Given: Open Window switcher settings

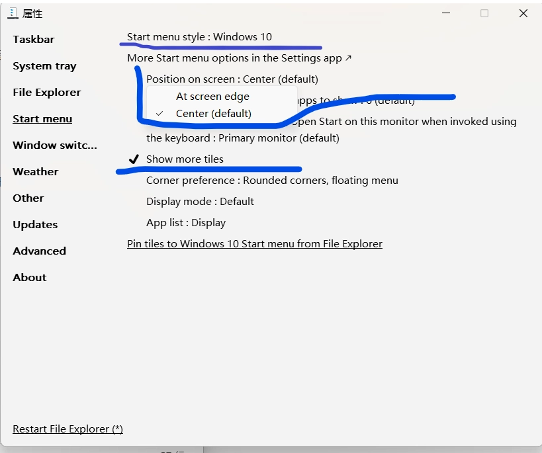Looking at the screenshot, I should click(54, 145).
